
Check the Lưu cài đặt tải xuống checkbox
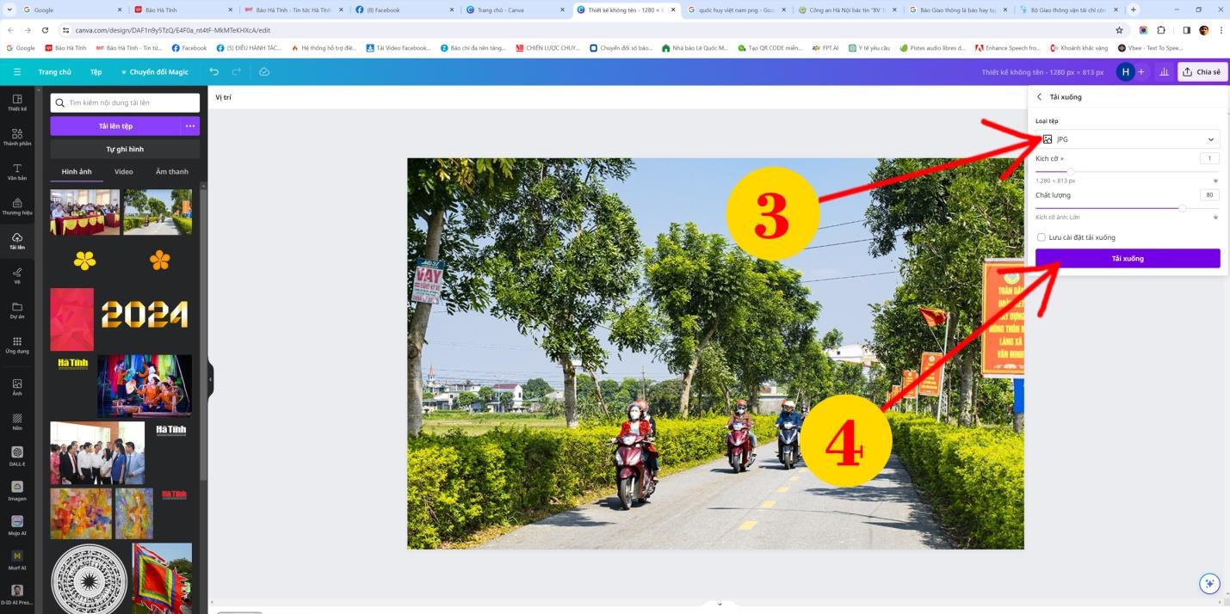click(x=1041, y=237)
